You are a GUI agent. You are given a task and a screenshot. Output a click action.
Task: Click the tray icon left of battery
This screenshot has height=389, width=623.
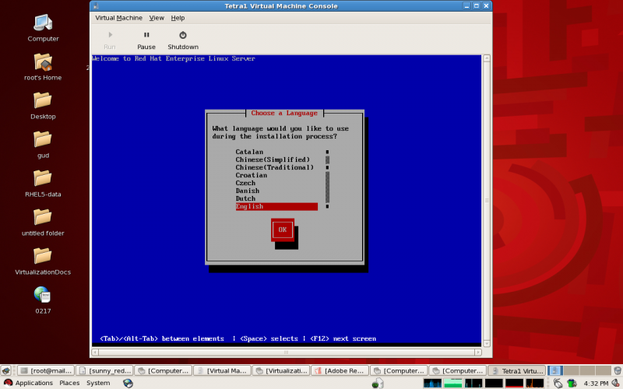[x=558, y=383]
